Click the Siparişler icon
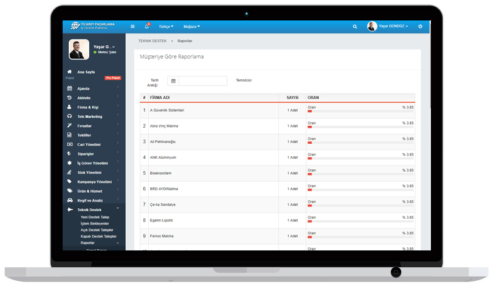This screenshot has width=496, height=287. (x=69, y=154)
